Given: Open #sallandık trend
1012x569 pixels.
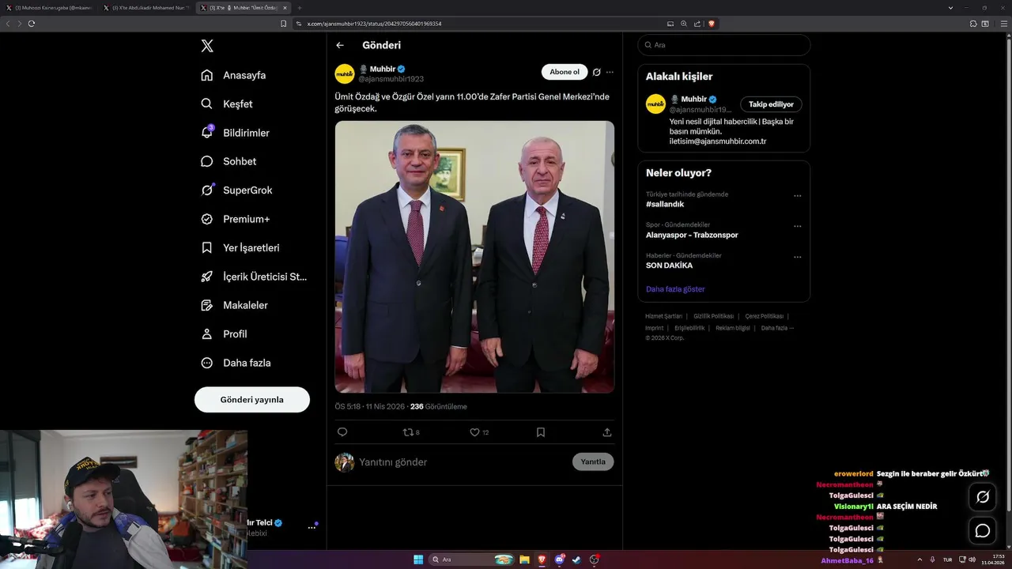Looking at the screenshot, I should click(x=665, y=204).
